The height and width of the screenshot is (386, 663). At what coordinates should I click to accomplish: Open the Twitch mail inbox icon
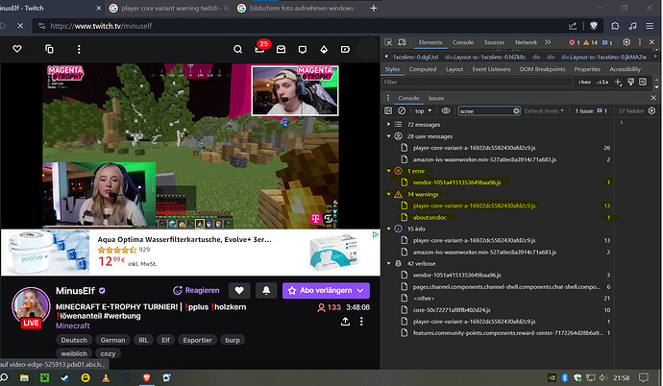[x=281, y=49]
